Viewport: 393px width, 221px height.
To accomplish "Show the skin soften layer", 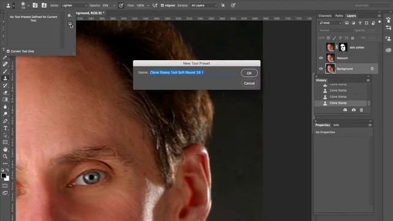I will tap(321, 47).
